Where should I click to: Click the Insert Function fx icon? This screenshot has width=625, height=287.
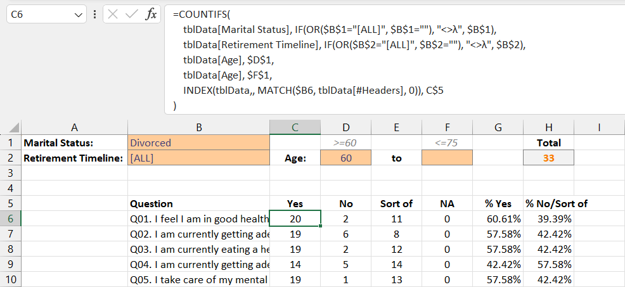coord(151,15)
